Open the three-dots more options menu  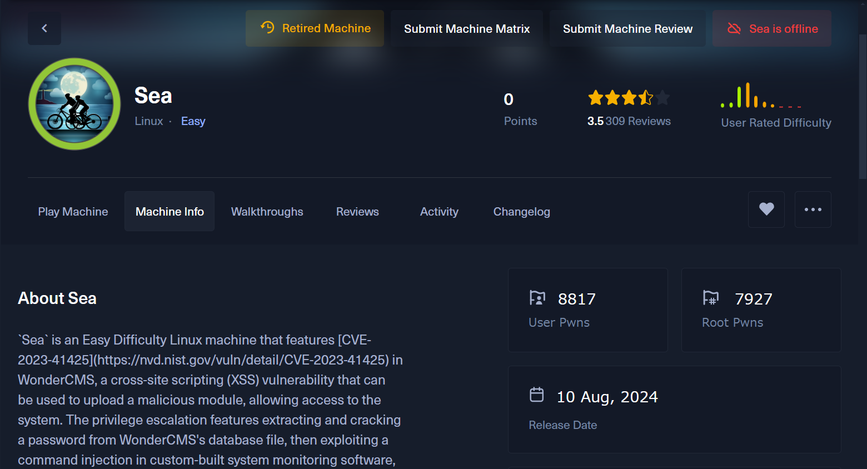tap(813, 209)
